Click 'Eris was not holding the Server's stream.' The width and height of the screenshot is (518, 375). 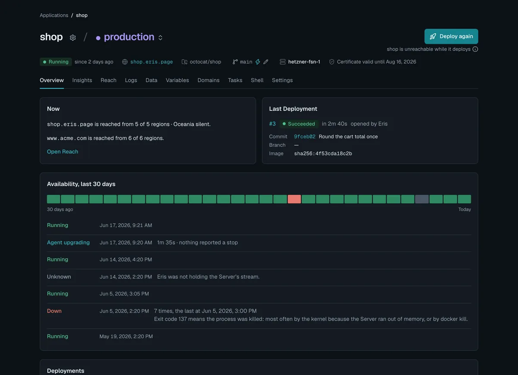pos(208,277)
